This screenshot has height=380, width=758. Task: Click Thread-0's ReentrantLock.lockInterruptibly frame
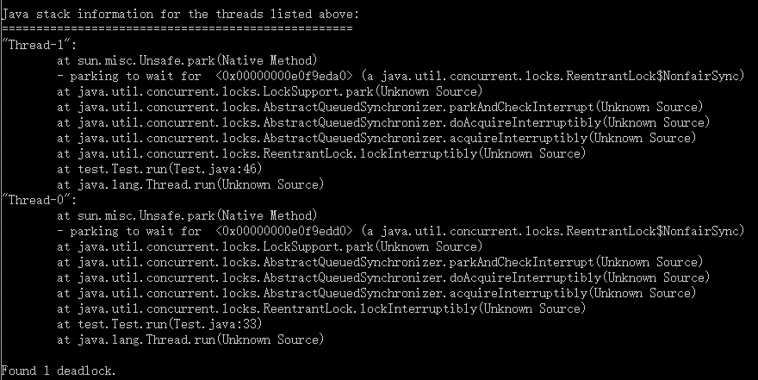pyautogui.click(x=321, y=308)
